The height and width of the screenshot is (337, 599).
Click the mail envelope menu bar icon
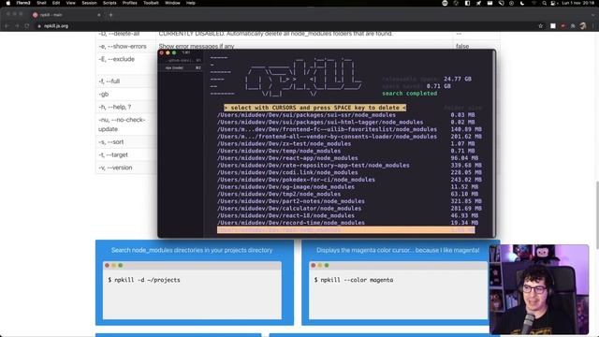489,3
